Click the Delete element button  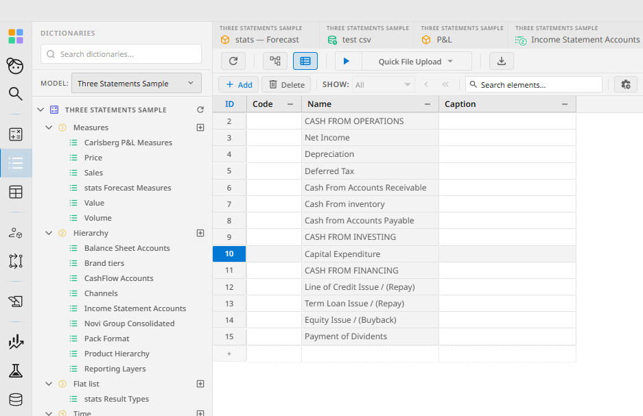click(286, 85)
